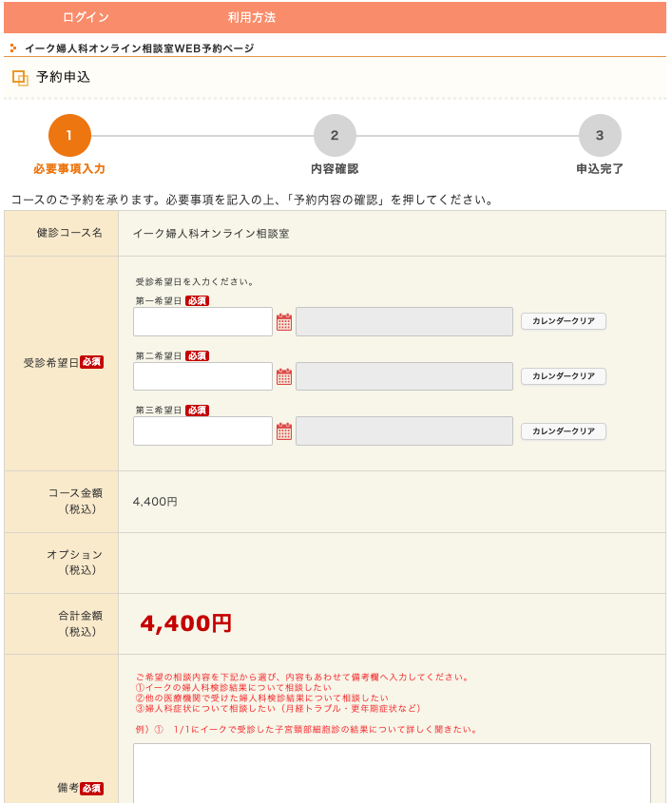The width and height of the screenshot is (672, 803).
Task: Select the gray time field beside 第三希望日
Action: click(x=404, y=431)
